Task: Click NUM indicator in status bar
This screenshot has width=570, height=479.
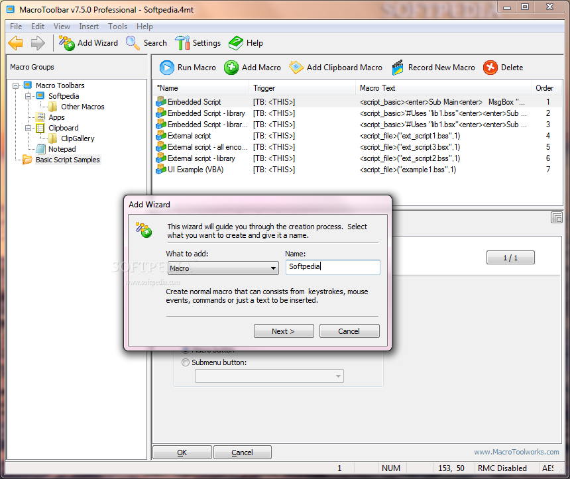Action: coord(391,468)
